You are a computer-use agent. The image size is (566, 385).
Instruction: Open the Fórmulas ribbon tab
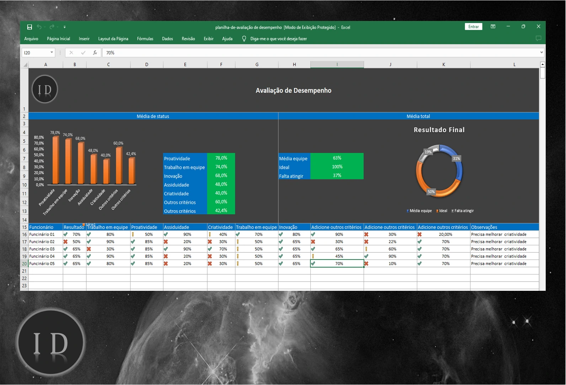(145, 39)
